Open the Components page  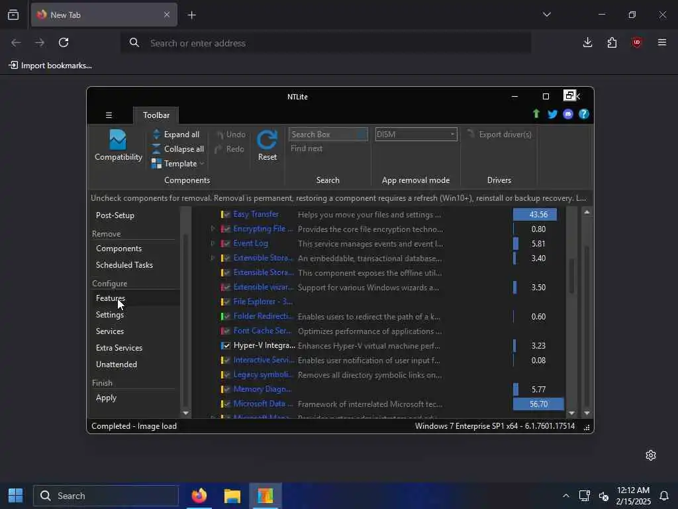pyautogui.click(x=119, y=249)
